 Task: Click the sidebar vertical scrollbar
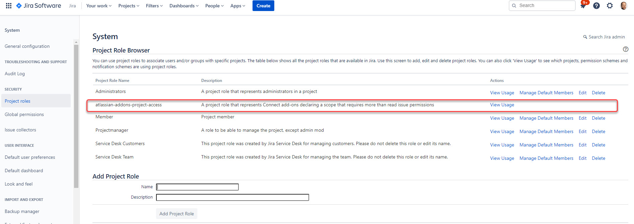pyautogui.click(x=76, y=116)
